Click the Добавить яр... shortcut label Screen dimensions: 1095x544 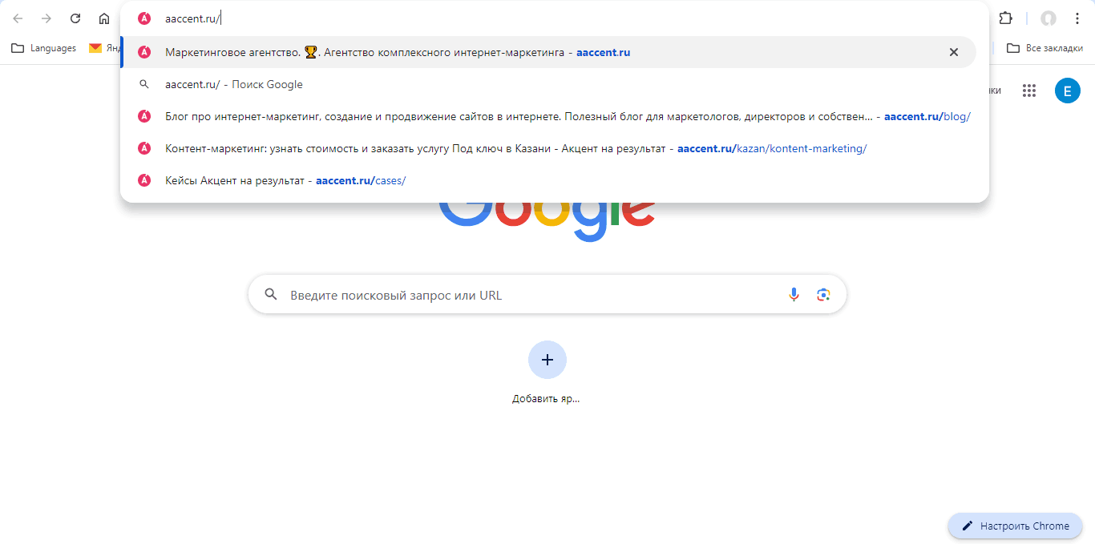[x=546, y=398]
